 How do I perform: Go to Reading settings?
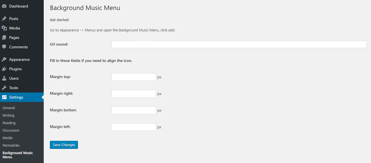9,123
